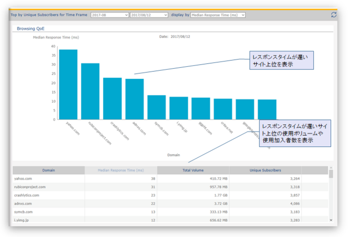The width and height of the screenshot is (350, 237).
Task: Click the table vertical scrollbar thumb
Action: point(331,174)
